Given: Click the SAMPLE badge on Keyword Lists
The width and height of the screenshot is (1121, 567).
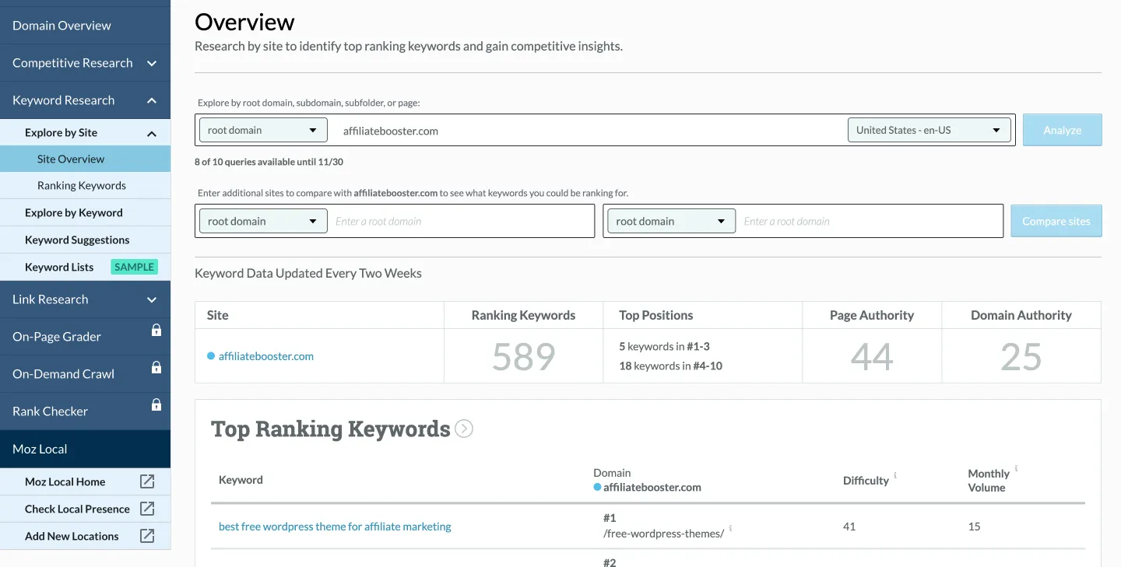Looking at the screenshot, I should [134, 267].
